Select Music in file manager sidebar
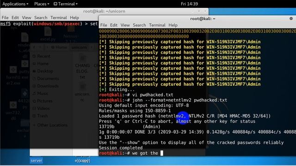This screenshot has height=166, width=296. point(43,93)
